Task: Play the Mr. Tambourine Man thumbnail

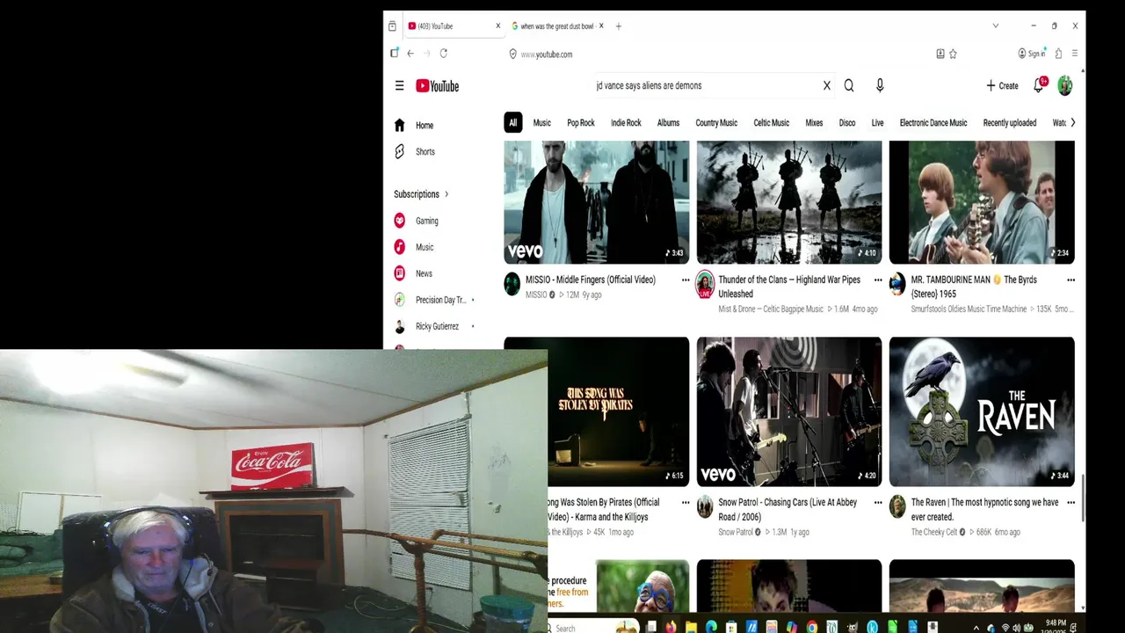Action: [x=982, y=202]
